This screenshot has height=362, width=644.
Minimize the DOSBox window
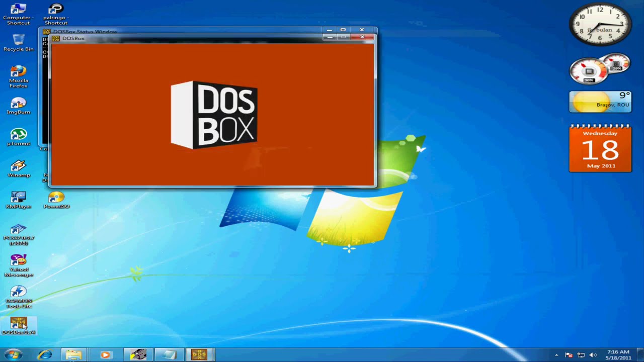[x=330, y=37]
